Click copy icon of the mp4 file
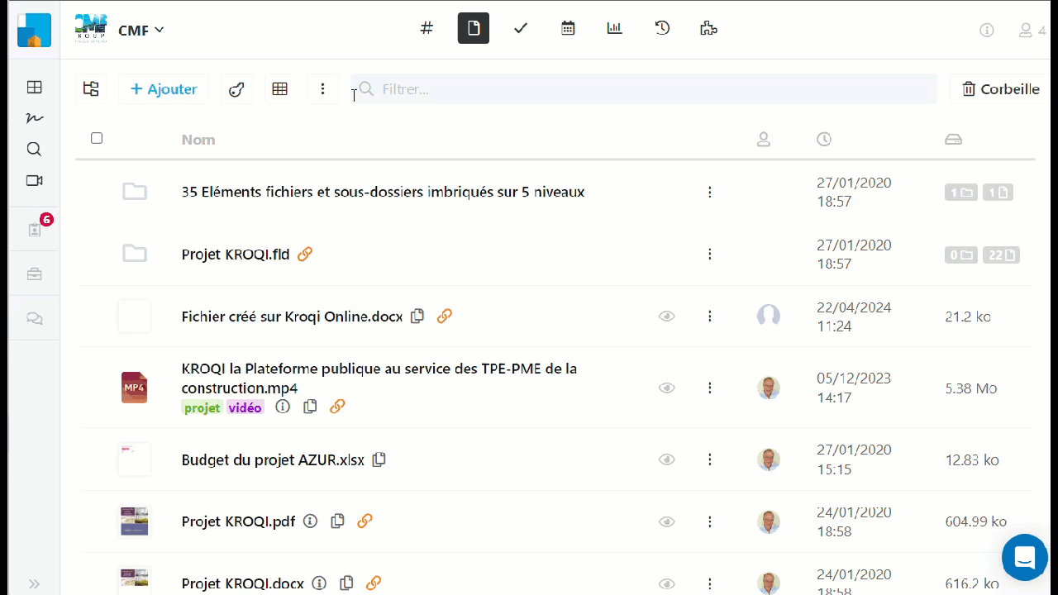Screen dimensions: 1058x595 (310, 407)
